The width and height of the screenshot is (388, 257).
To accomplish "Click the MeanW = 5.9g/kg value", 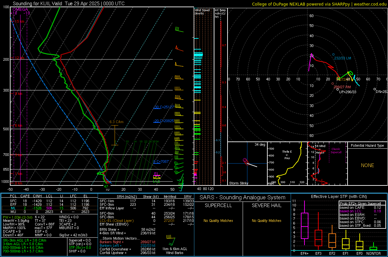I will (16, 221).
